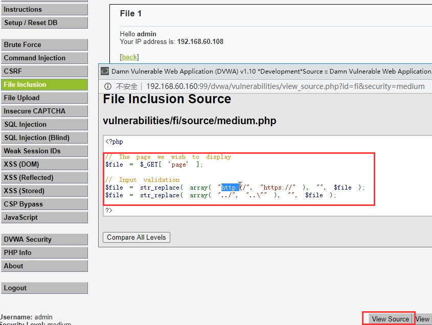Select the Instructions menu item
Image resolution: width=432 pixels, height=325 pixels.
(x=44, y=10)
